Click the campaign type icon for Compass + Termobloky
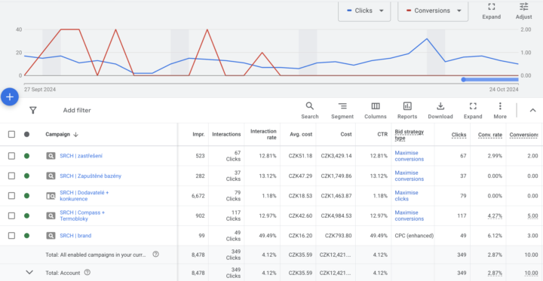This screenshot has width=543, height=281. pos(51,215)
